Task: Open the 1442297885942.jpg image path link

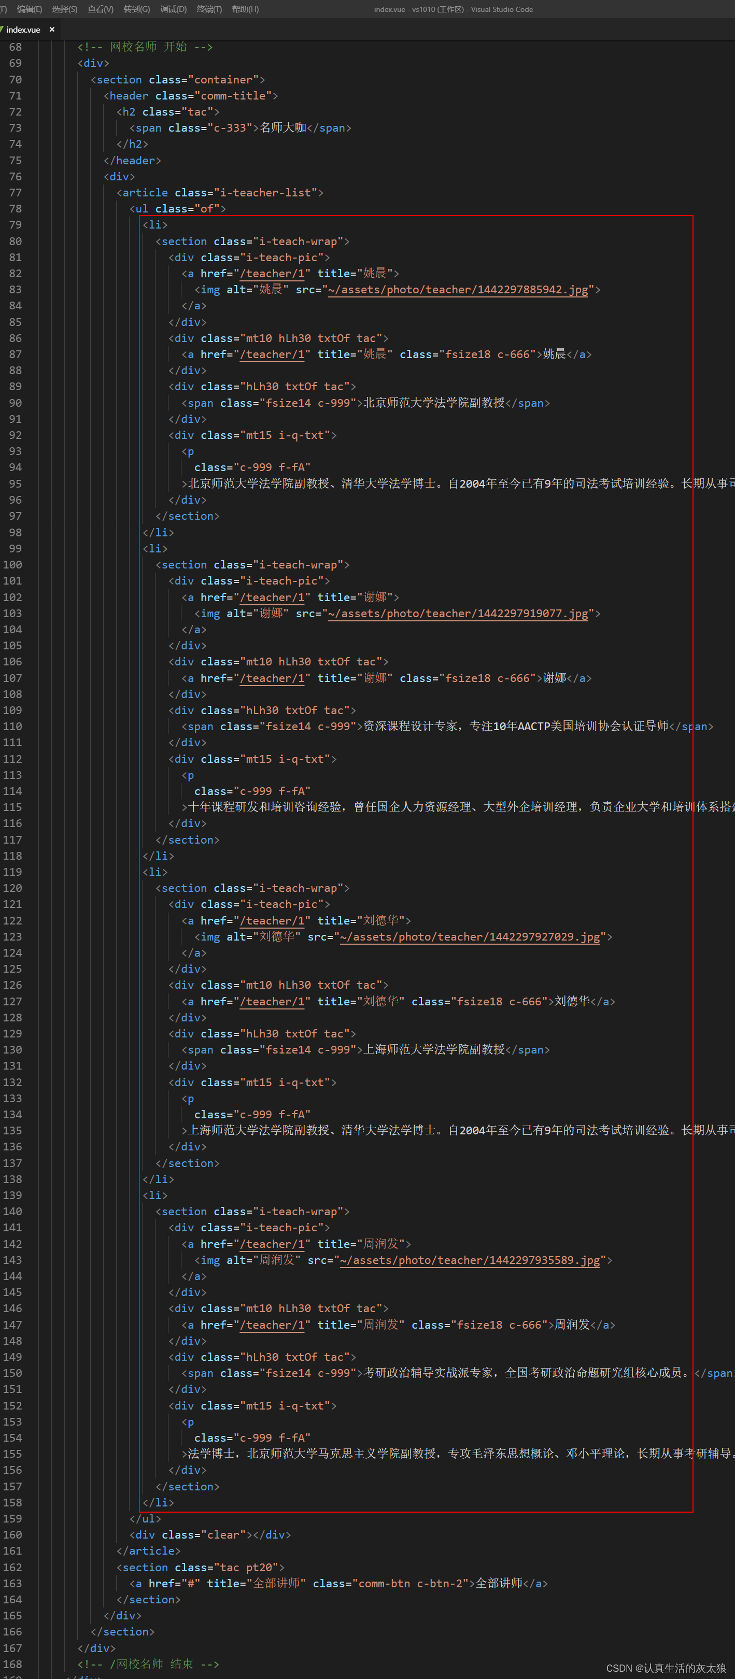Action: coord(458,289)
